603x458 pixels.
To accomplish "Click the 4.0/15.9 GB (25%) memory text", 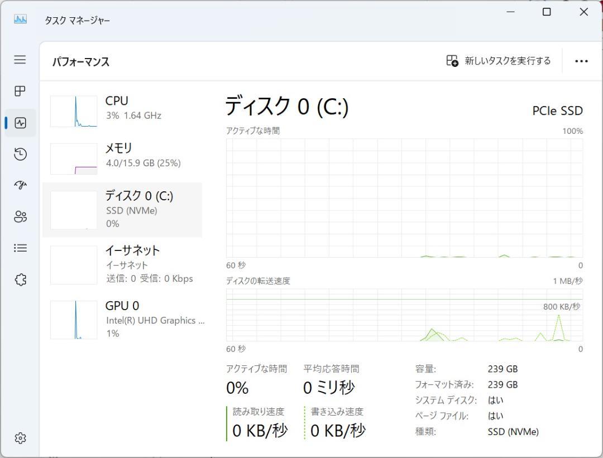I will click(143, 163).
